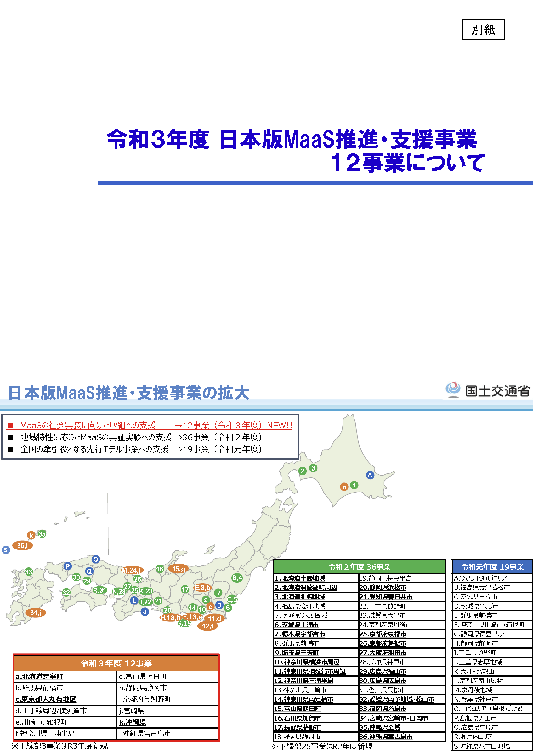Click the cell K.大津・比叡山
Screen dimensions: 533x752
pyautogui.click(x=492, y=672)
